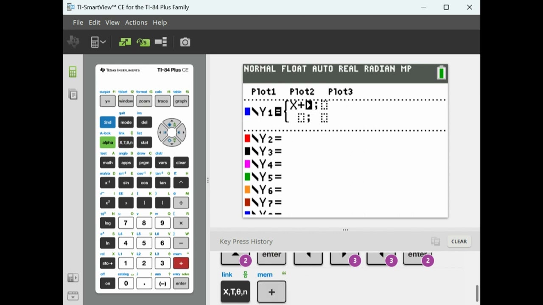
Task: Click the calculator-with-arrow icon in lower sidebar
Action: click(73, 278)
